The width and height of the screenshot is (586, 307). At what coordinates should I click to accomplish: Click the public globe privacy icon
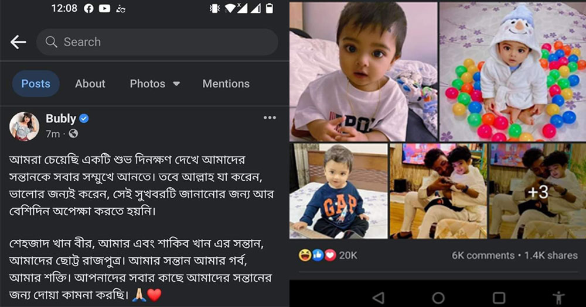click(x=73, y=133)
